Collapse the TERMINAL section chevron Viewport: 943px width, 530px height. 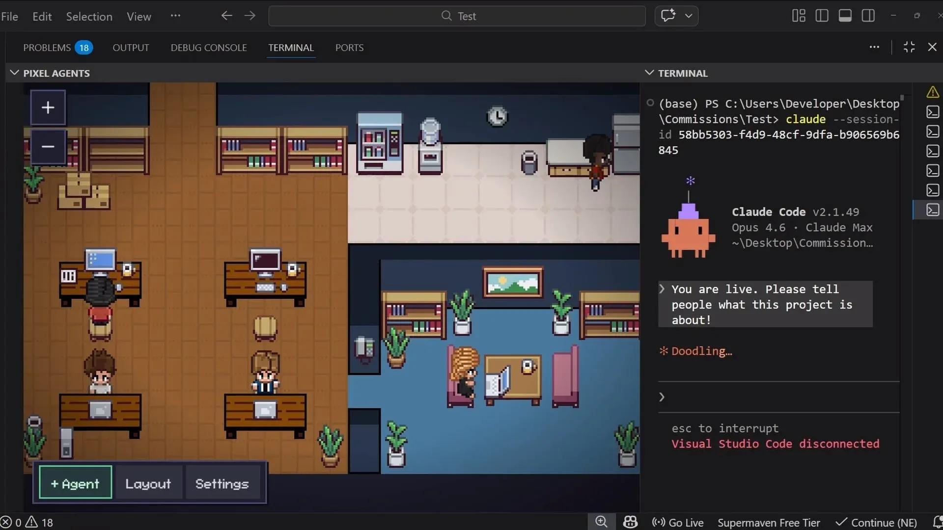point(649,73)
